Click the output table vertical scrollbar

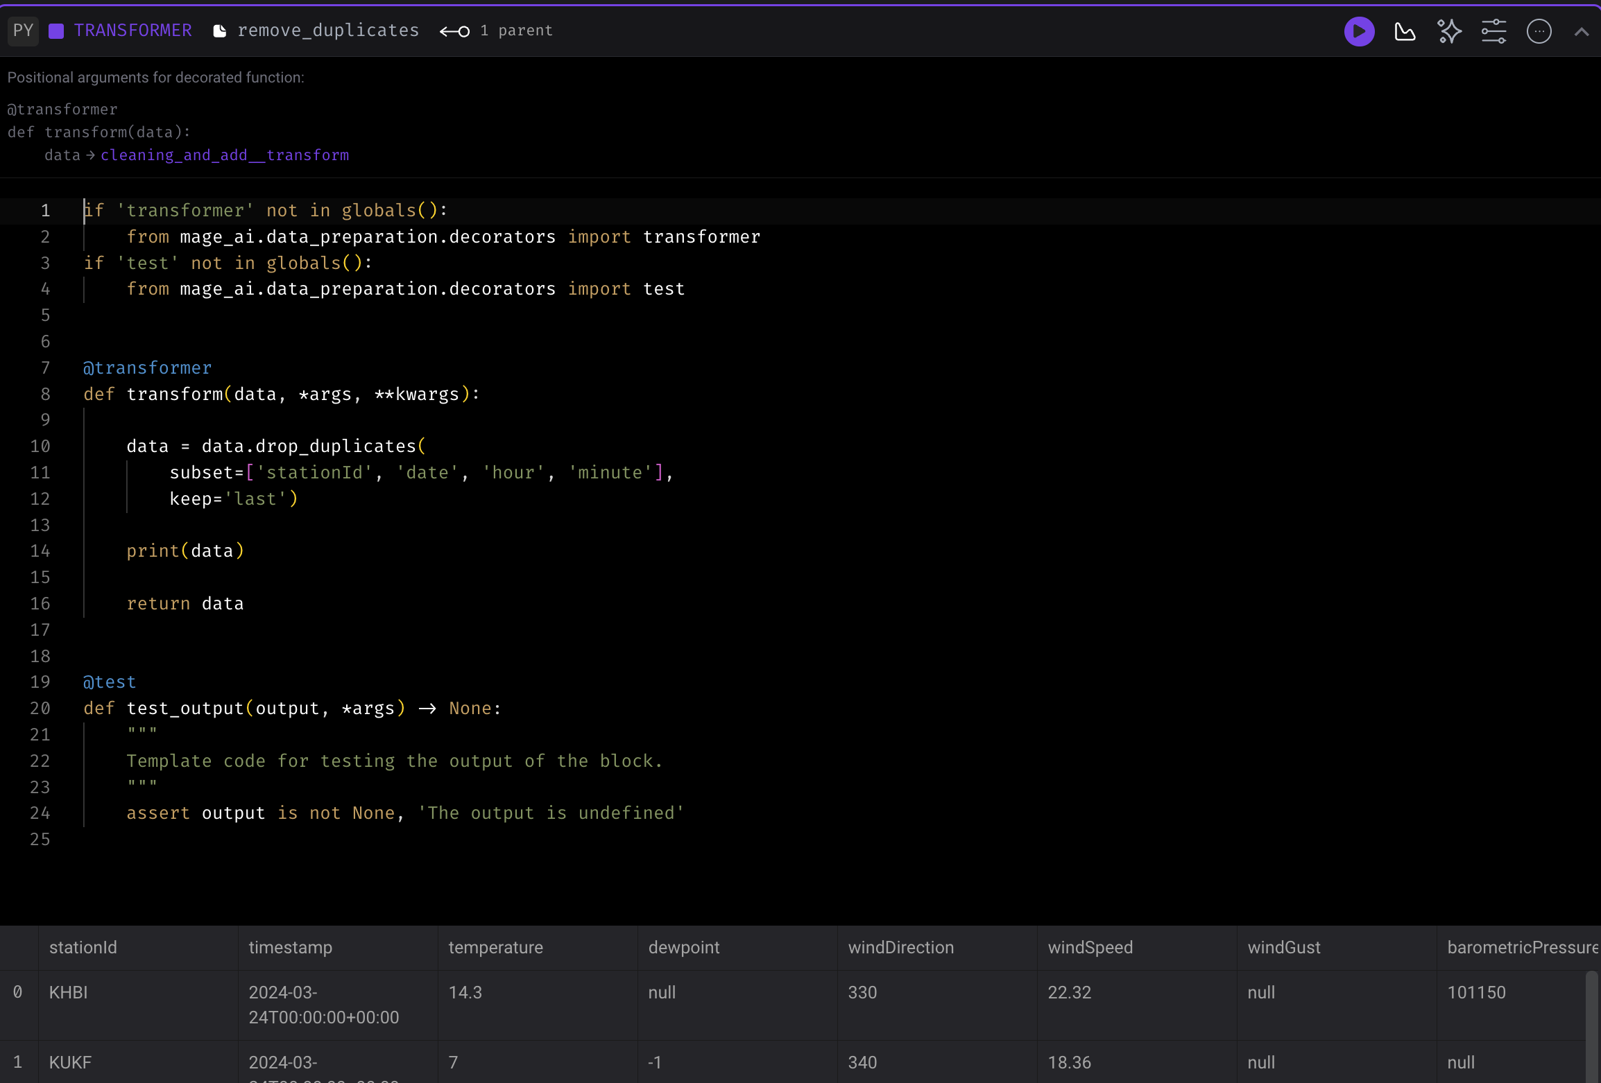pyautogui.click(x=1592, y=1027)
